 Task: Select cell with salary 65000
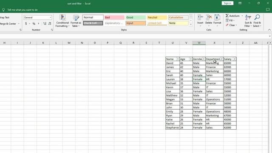pyautogui.click(x=230, y=63)
